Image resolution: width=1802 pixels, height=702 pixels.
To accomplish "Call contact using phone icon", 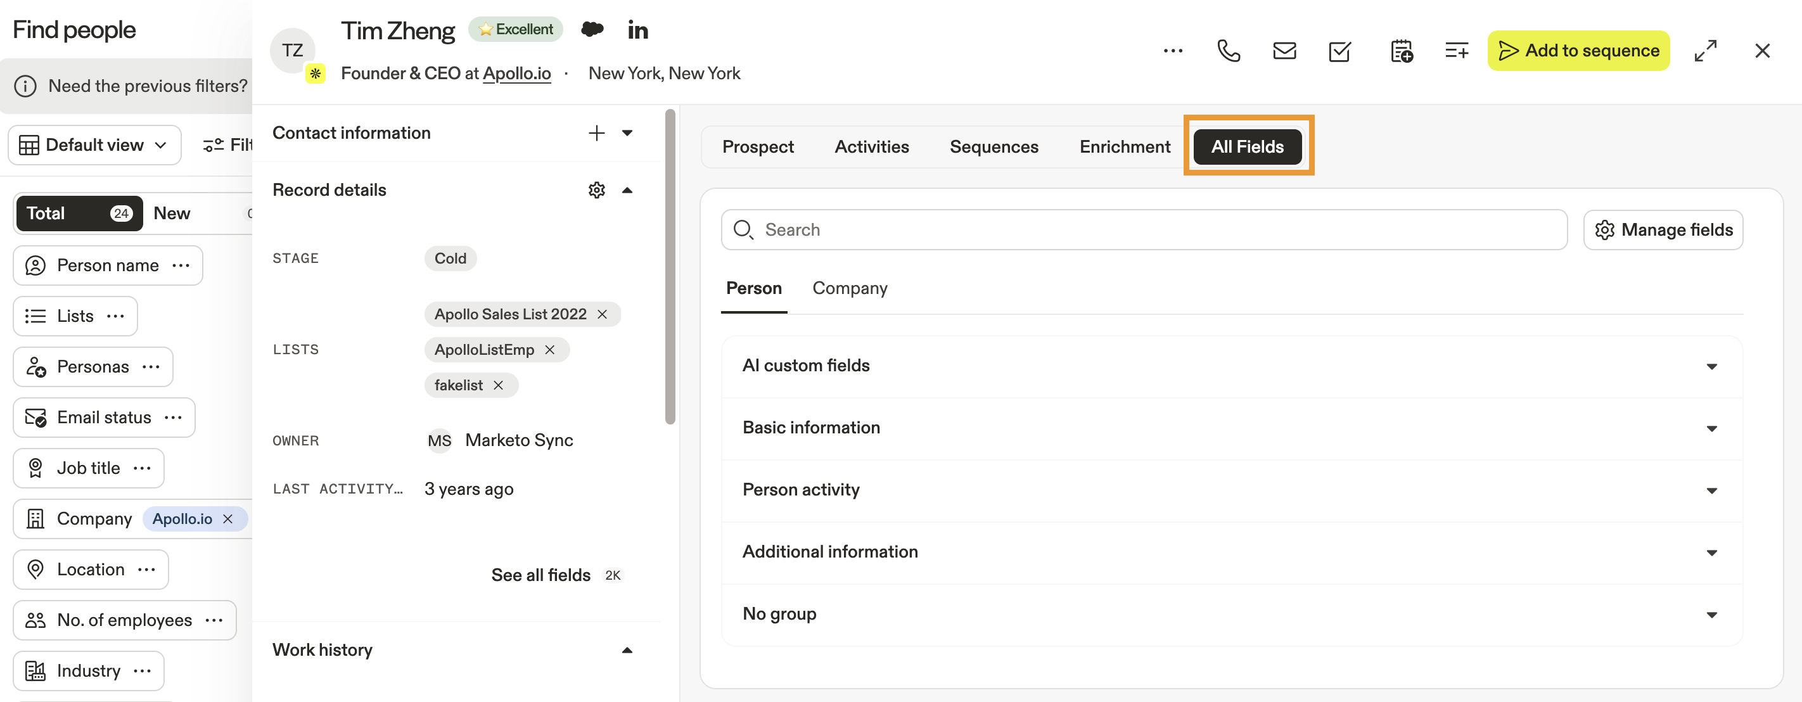I will tap(1229, 50).
